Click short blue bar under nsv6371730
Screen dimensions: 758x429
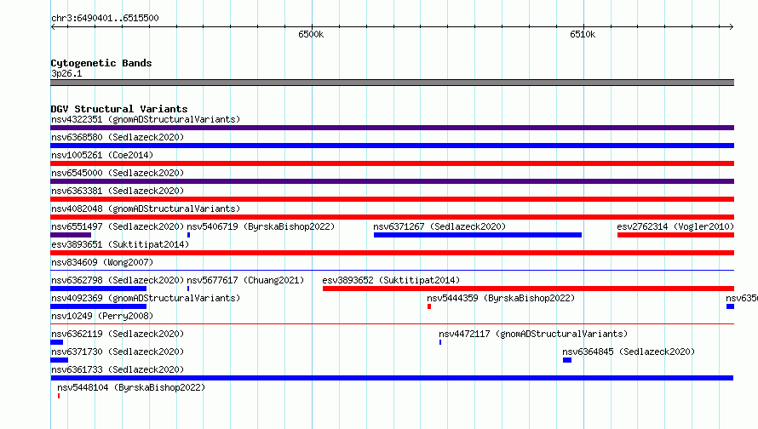point(59,360)
